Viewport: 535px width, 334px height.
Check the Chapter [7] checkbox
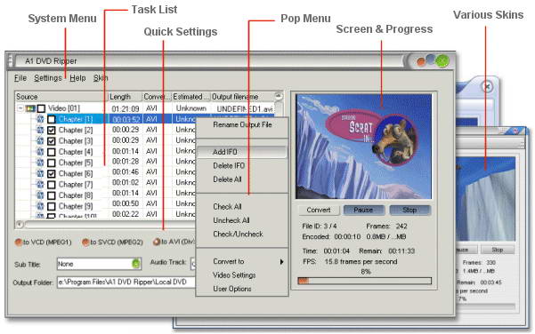point(51,185)
